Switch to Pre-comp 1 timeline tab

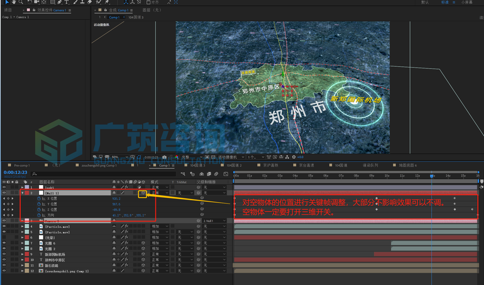pyautogui.click(x=22, y=165)
